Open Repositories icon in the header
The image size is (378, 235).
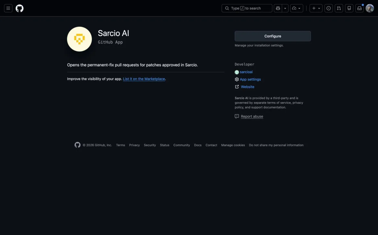349,8
